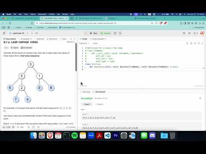
Task: Open the Auto dropdown in editor
Action: click(x=95, y=43)
